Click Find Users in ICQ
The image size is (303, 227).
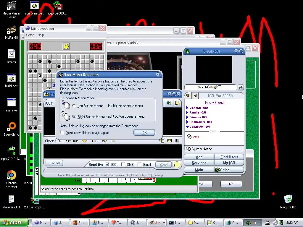(229, 157)
